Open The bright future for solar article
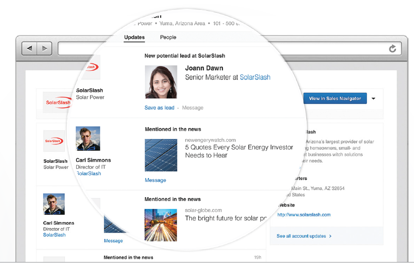414x263 pixels. (x=226, y=218)
